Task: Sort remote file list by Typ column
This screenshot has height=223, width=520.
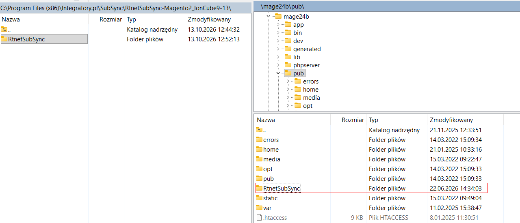Action: 396,120
